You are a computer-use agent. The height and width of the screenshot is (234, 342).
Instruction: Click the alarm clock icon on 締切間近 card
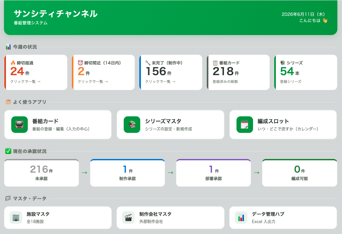(x=80, y=63)
